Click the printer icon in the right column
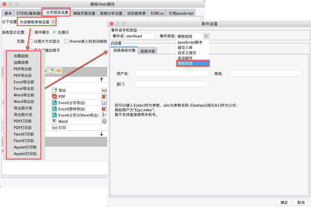This screenshot has width=311, height=207. pos(104,90)
